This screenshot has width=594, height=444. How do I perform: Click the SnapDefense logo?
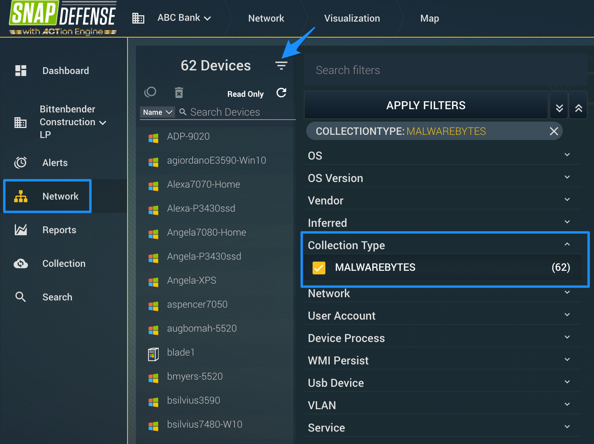(63, 18)
